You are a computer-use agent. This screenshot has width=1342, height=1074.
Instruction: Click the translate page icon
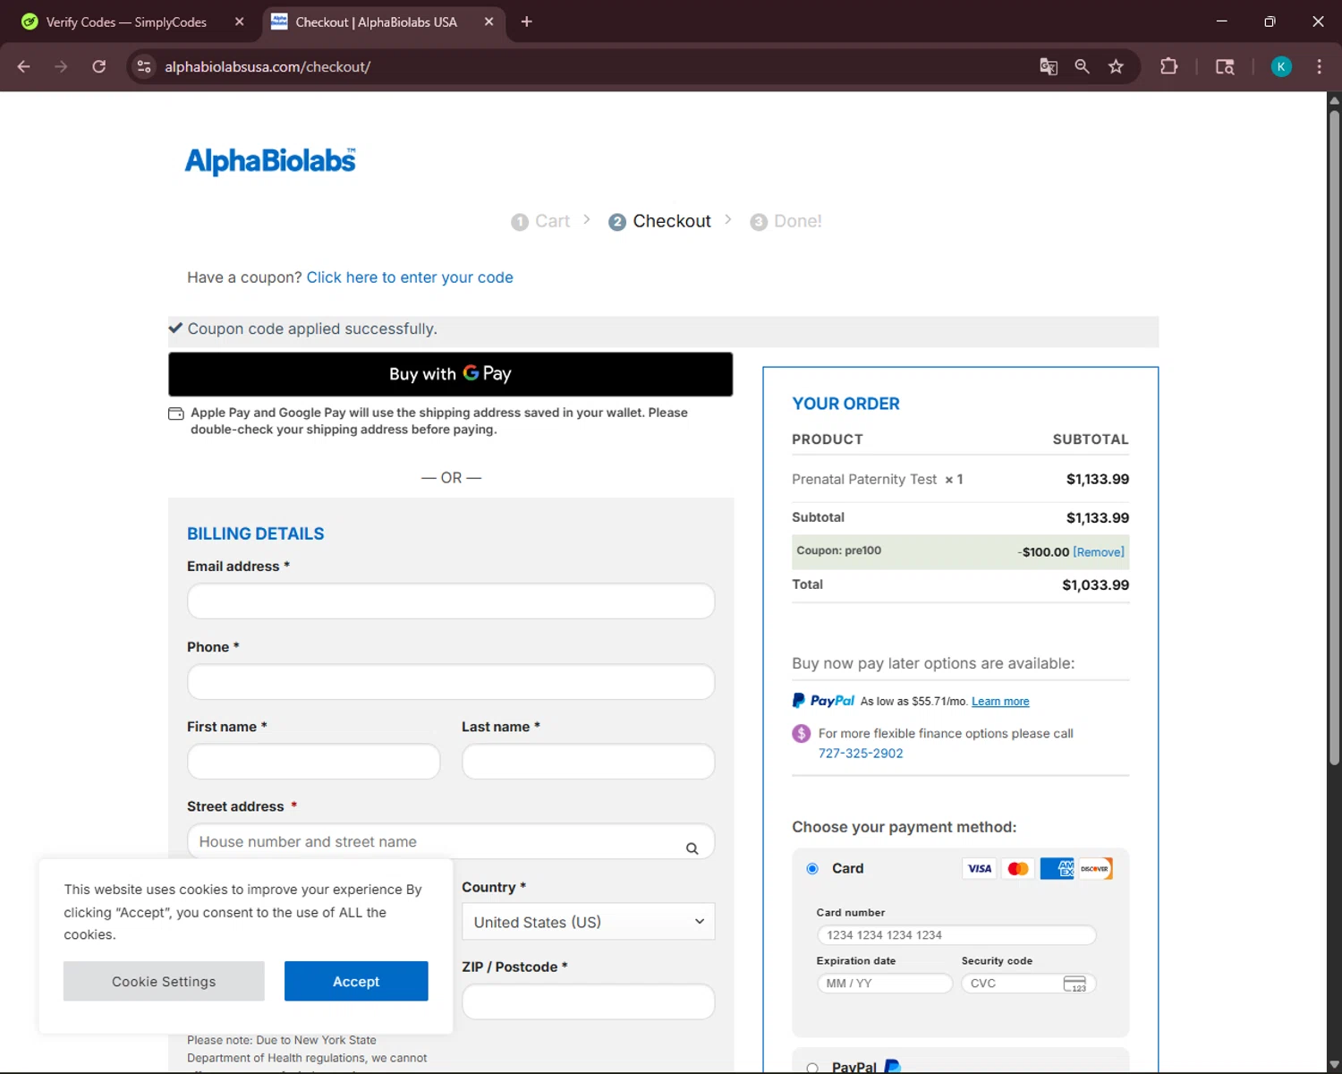(1049, 66)
